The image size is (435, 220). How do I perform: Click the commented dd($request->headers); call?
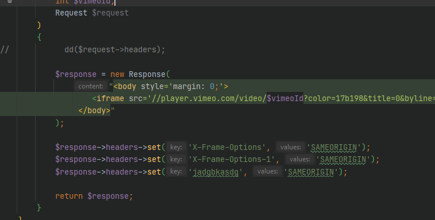click(x=114, y=49)
